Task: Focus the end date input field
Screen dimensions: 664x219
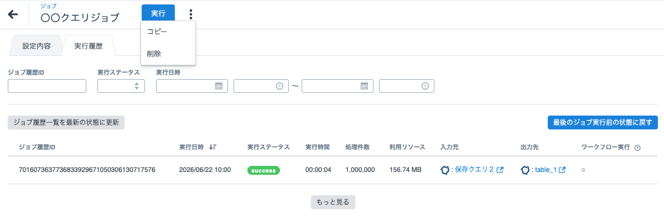Action: pyautogui.click(x=338, y=86)
